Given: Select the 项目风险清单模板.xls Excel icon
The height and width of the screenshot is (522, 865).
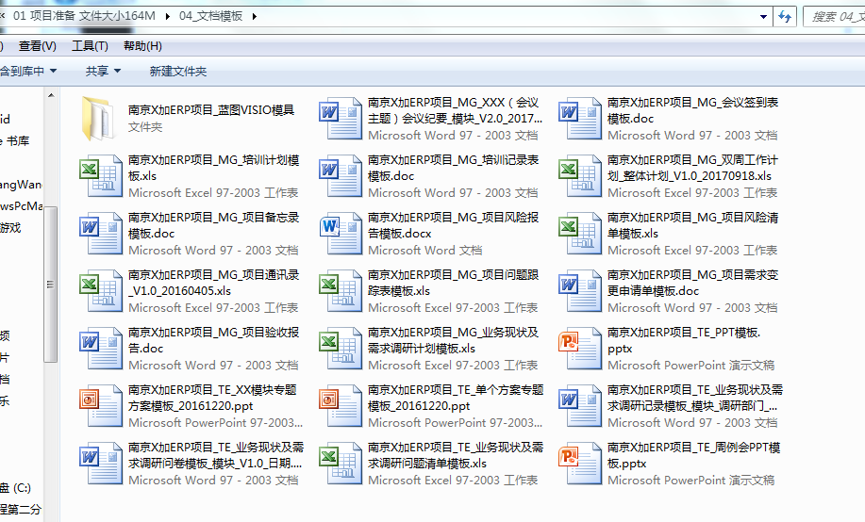Looking at the screenshot, I should tap(580, 233).
